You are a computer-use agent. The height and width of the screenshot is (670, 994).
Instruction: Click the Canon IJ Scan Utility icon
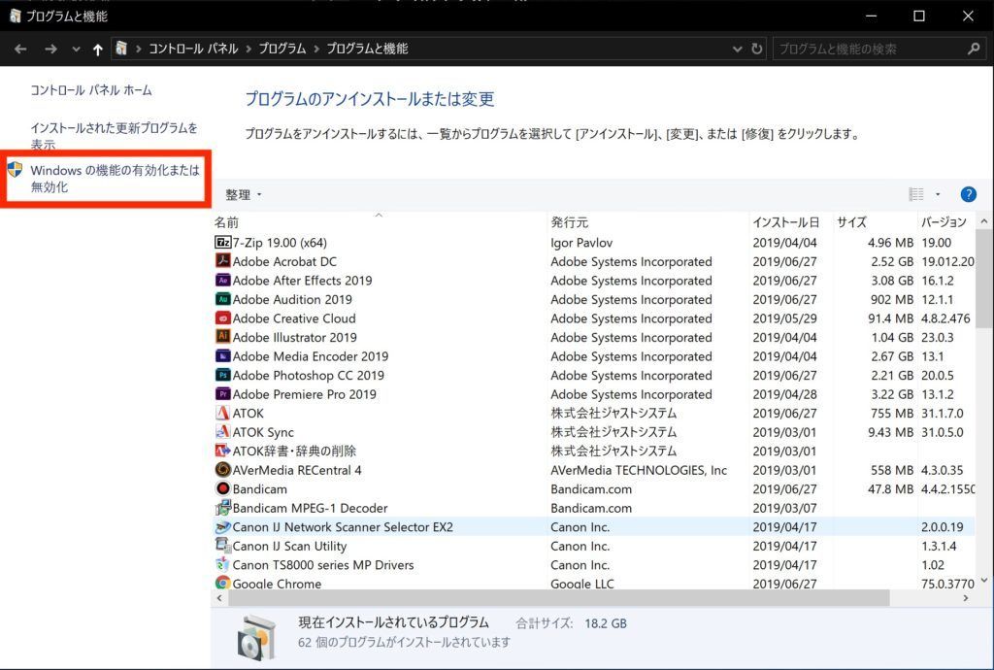222,545
